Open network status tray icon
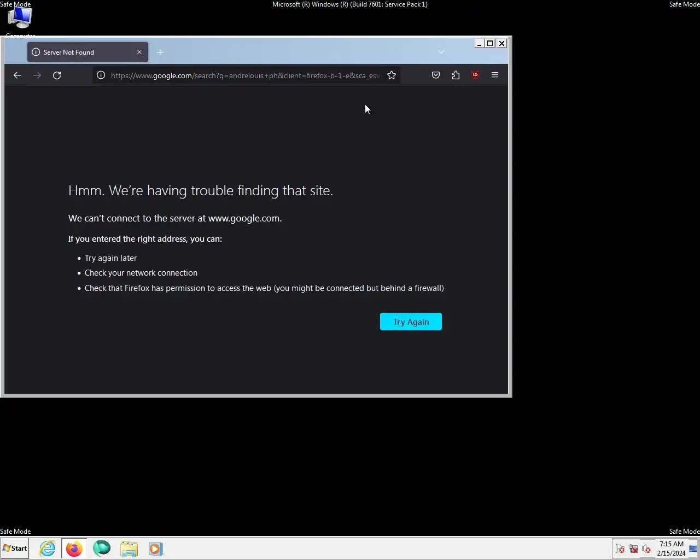700x560 pixels. tap(633, 549)
